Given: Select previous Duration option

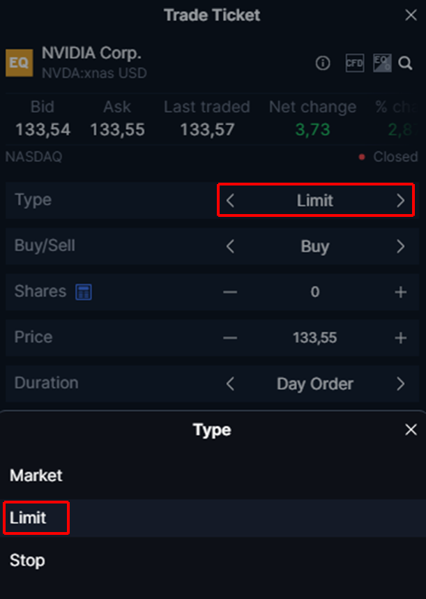Looking at the screenshot, I should pos(231,384).
